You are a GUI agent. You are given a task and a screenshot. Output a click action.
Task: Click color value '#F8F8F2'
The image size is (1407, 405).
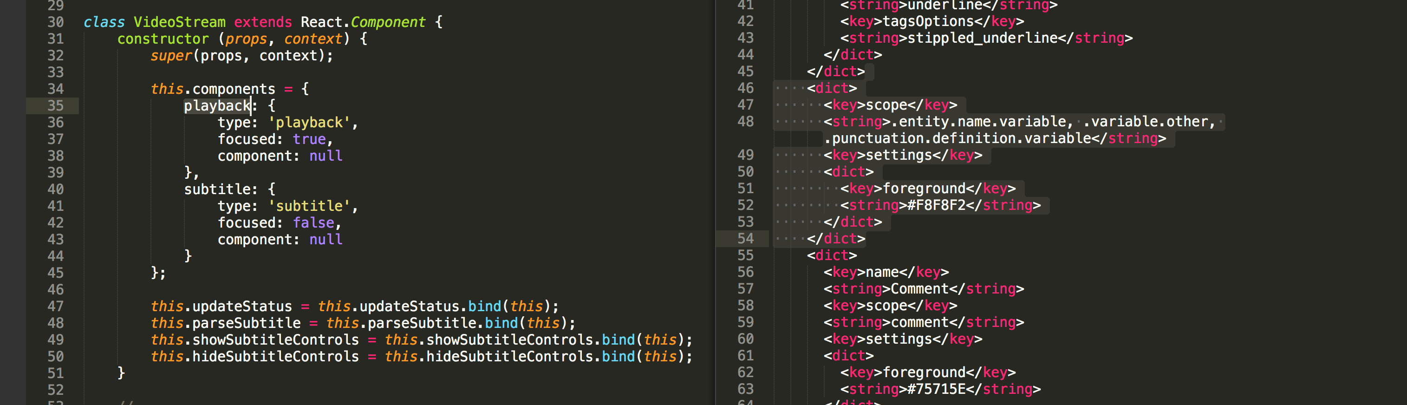click(x=936, y=205)
